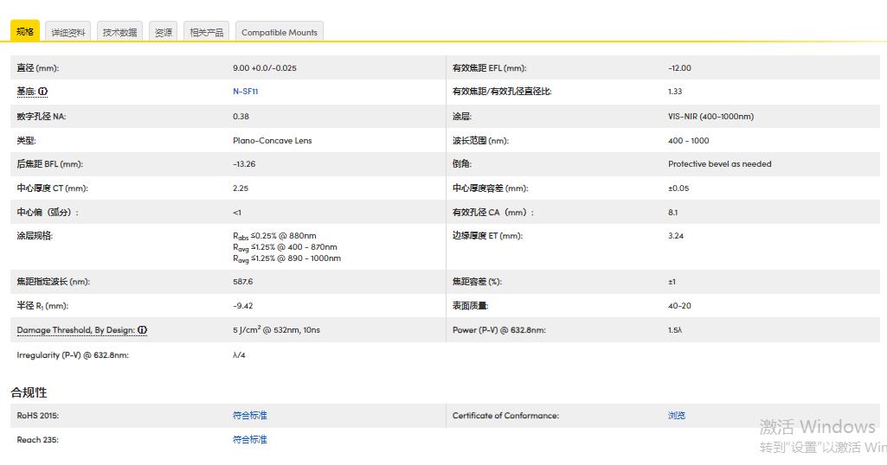Image resolution: width=887 pixels, height=465 pixels.
Task: Select the wavelength range value 400 - 1000
Action: pyautogui.click(x=689, y=141)
